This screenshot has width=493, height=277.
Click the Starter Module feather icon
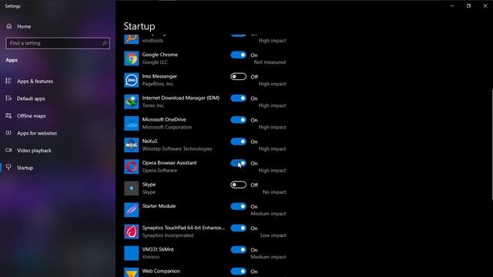coord(131,210)
